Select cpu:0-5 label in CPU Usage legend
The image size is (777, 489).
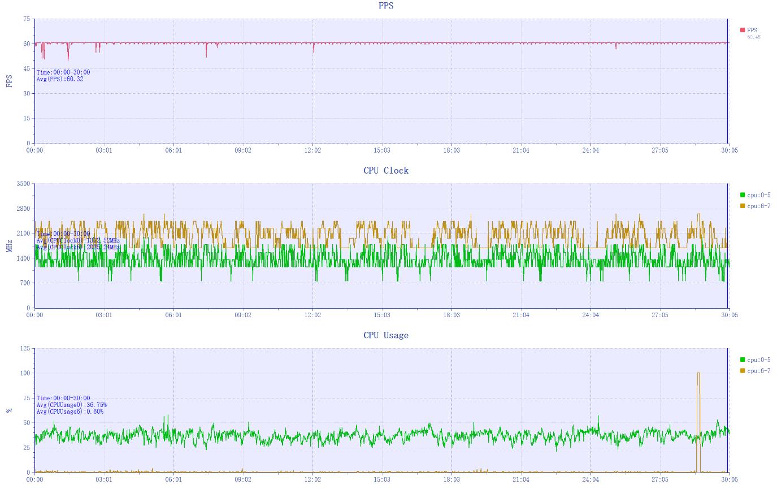759,360
